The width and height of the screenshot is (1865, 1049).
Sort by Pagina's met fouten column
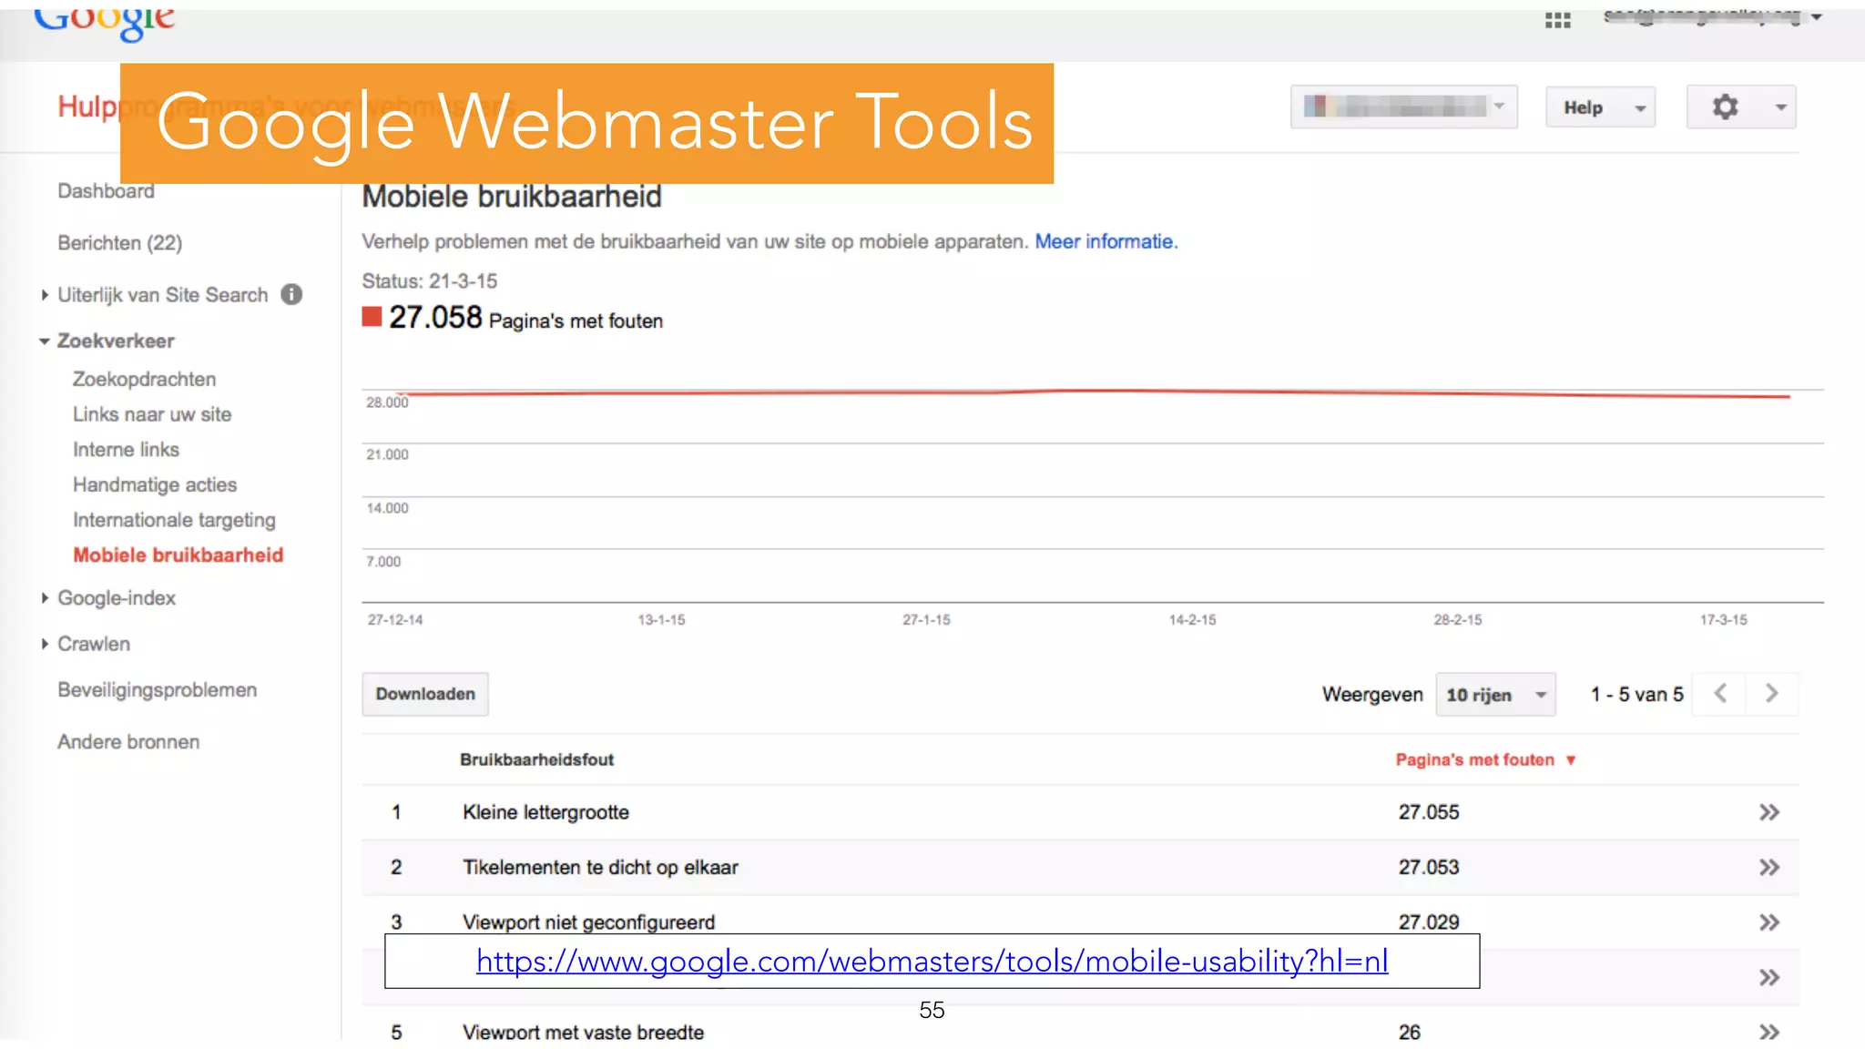pos(1484,759)
